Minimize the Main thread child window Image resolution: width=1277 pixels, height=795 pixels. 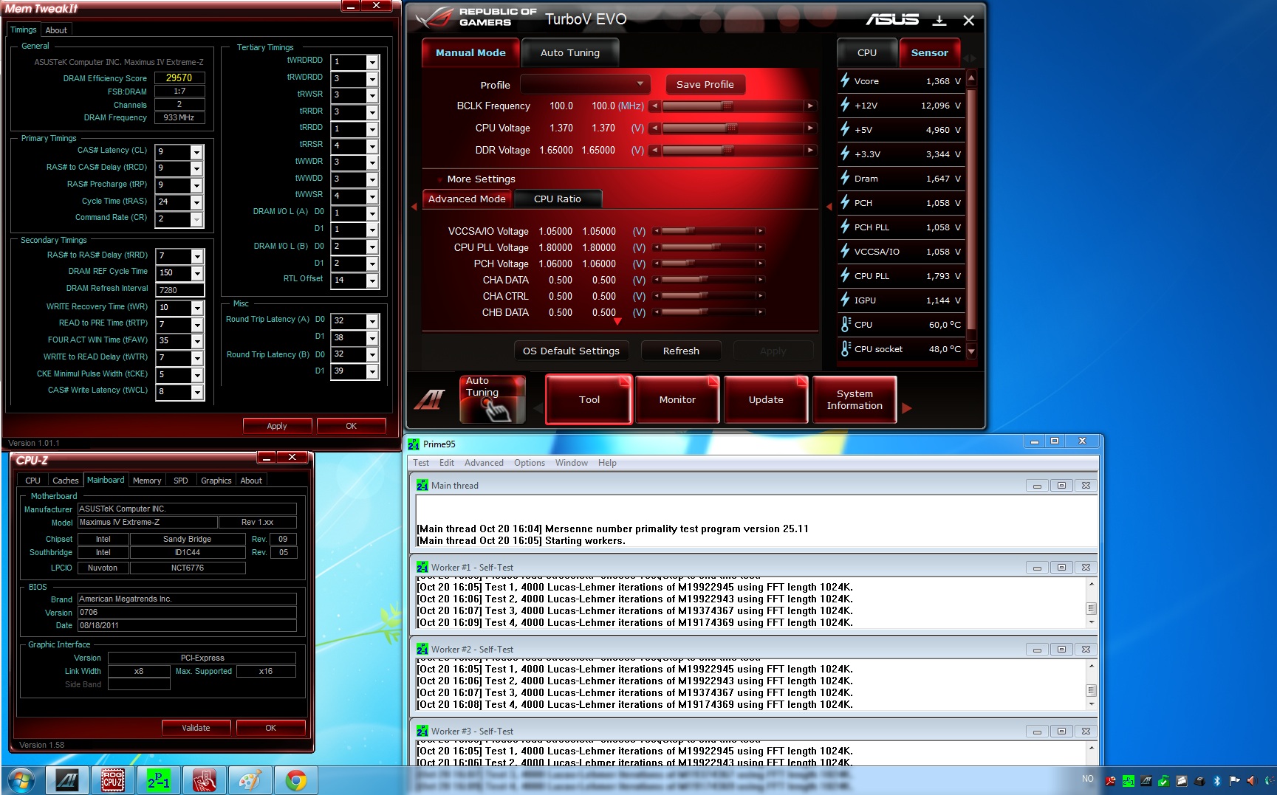(1037, 486)
